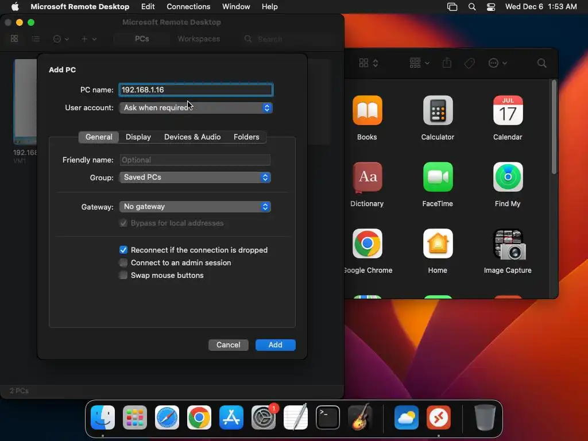Open App Store from the Dock
588x441 pixels.
[231, 417]
